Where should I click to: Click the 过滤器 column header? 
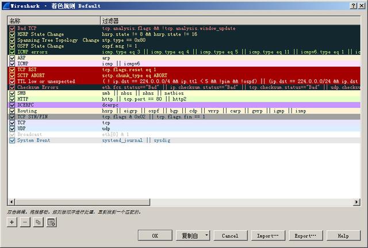230,21
